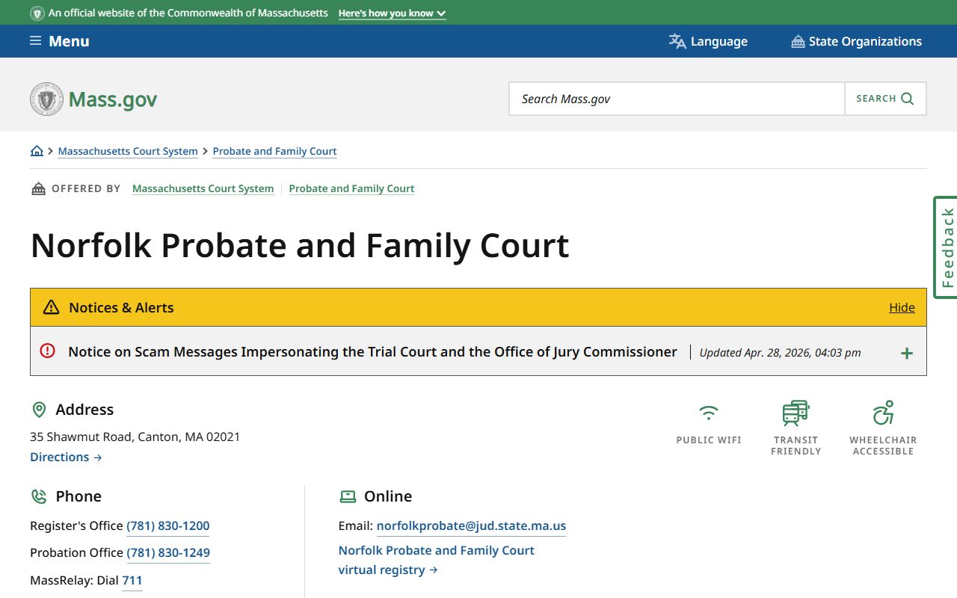Click the Offered By building icon
This screenshot has height=598, width=957.
coord(38,188)
